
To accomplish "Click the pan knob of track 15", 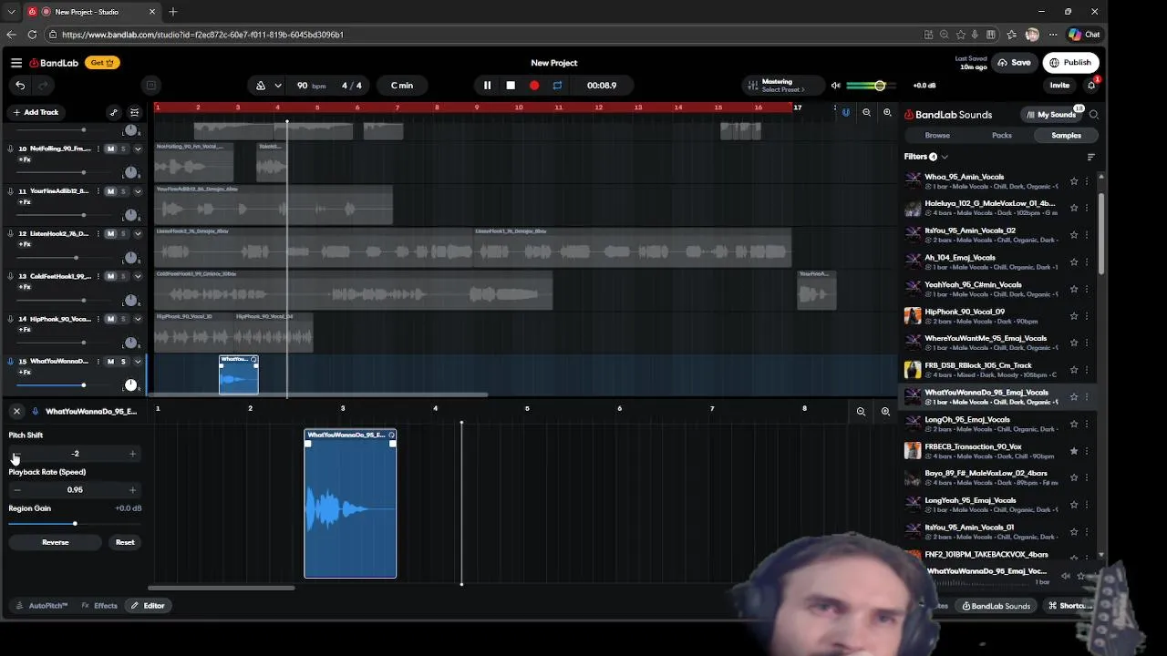I will pyautogui.click(x=130, y=385).
